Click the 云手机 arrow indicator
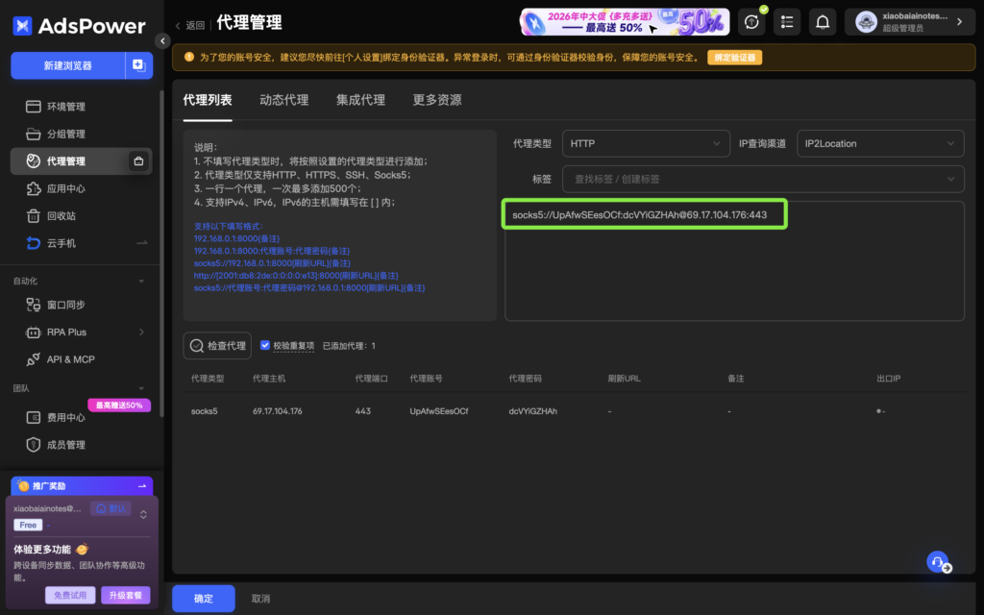984x615 pixels. pos(142,243)
